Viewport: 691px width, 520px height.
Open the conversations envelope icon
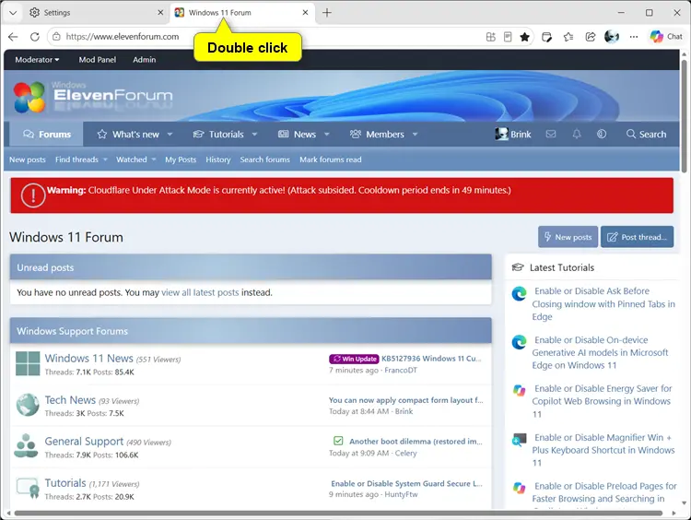[x=551, y=134]
